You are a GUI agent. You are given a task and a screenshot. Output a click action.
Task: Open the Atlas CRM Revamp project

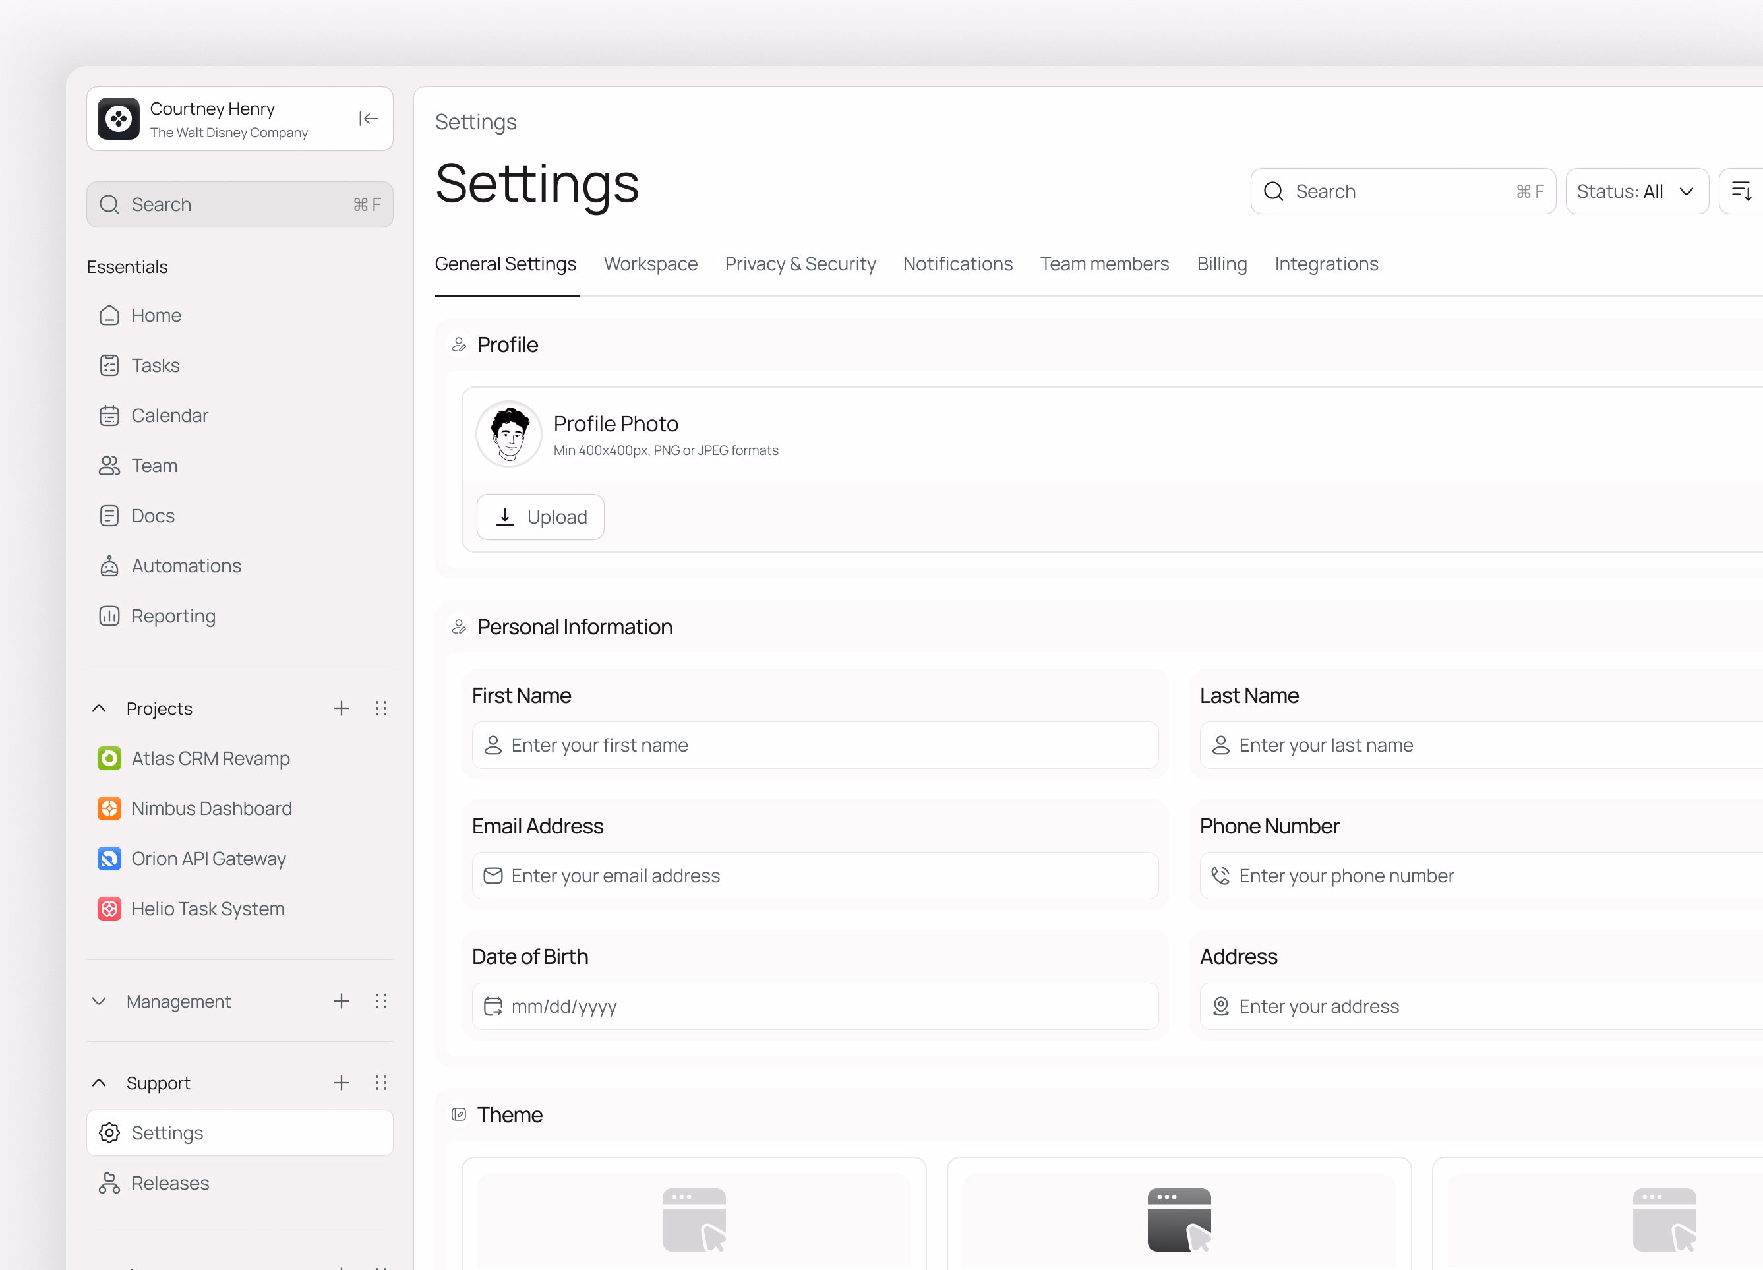(240, 758)
